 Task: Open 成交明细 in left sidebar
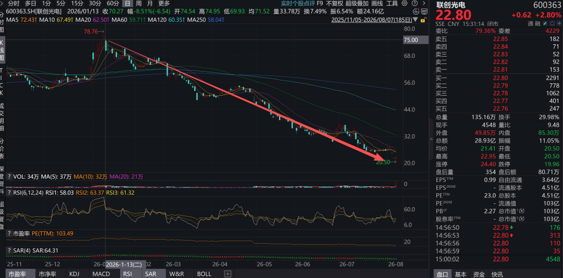2,116
